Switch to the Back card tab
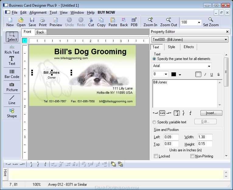The height and width of the screenshot is (190, 233). (40, 32)
